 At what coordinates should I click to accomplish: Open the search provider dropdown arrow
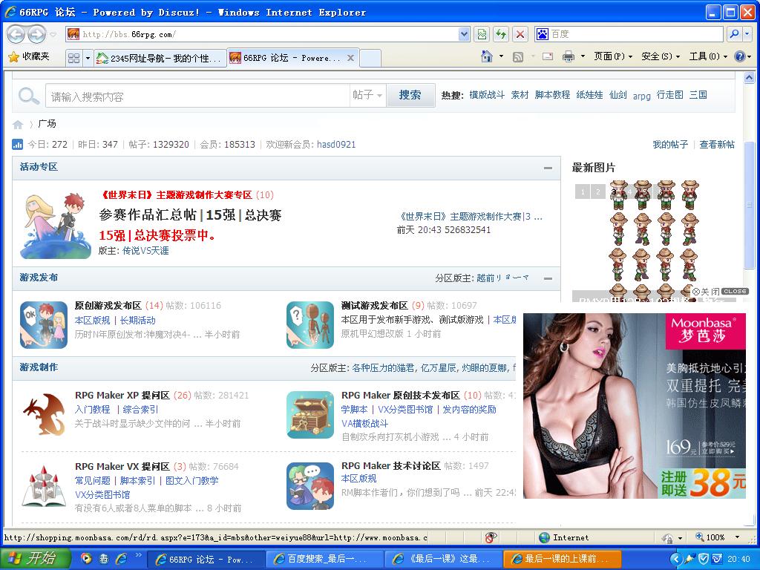pos(747,34)
